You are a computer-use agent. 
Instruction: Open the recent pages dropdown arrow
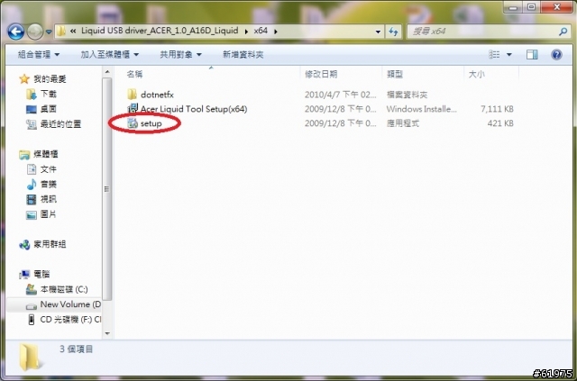pyautogui.click(x=49, y=32)
